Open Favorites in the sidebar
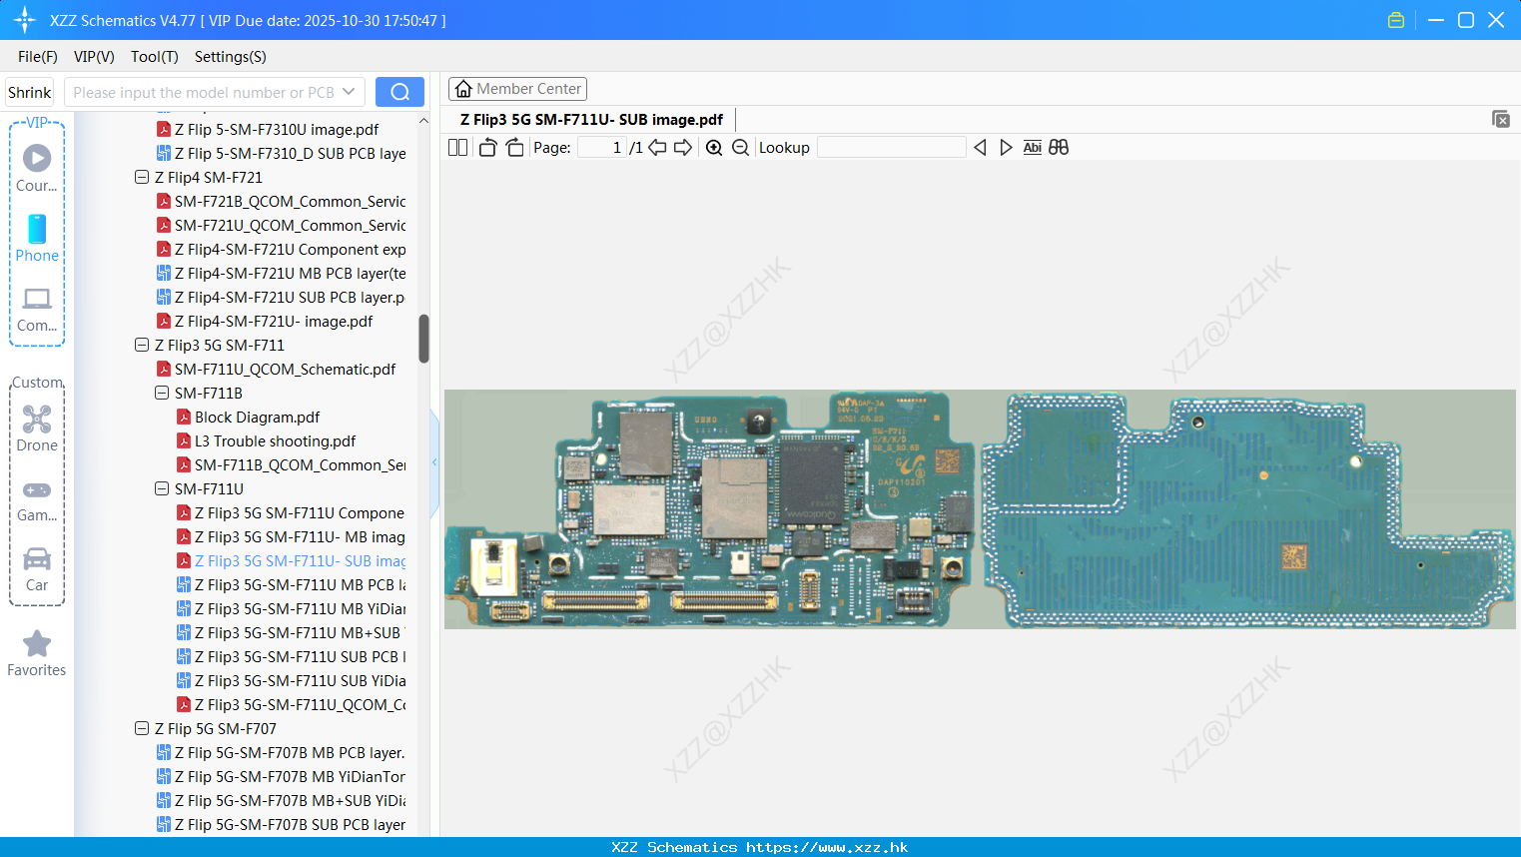Image resolution: width=1521 pixels, height=857 pixels. (37, 653)
